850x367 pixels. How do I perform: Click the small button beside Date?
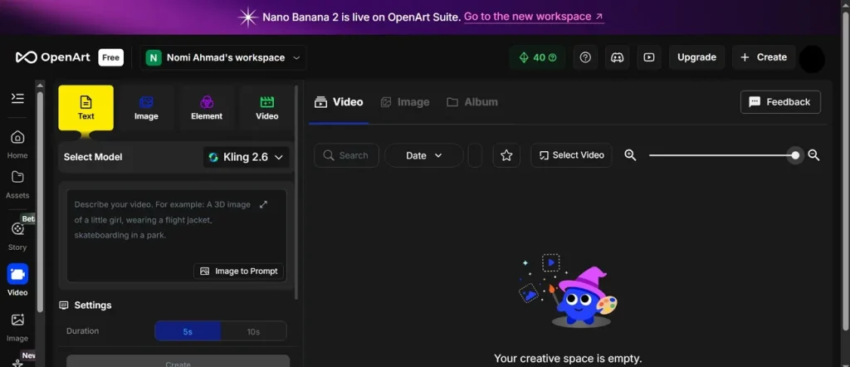pyautogui.click(x=475, y=155)
